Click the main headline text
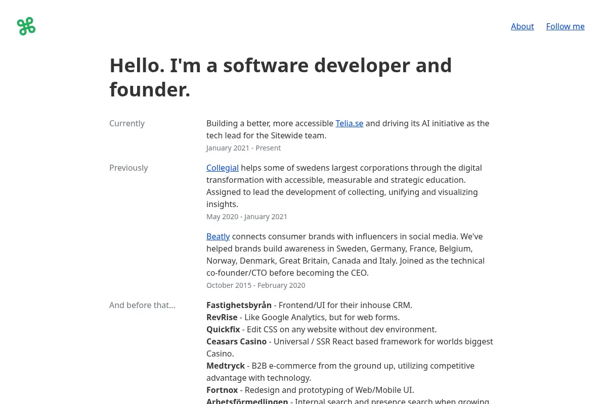The height and width of the screenshot is (404, 607). pos(281,77)
